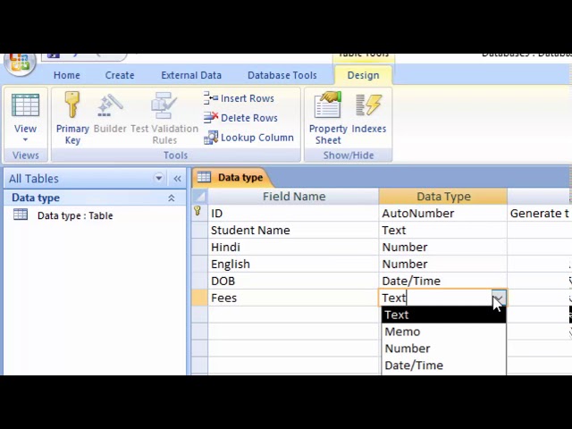Collapse the navigation pane with chevrons
Viewport: 572px width, 429px height.
tap(177, 179)
